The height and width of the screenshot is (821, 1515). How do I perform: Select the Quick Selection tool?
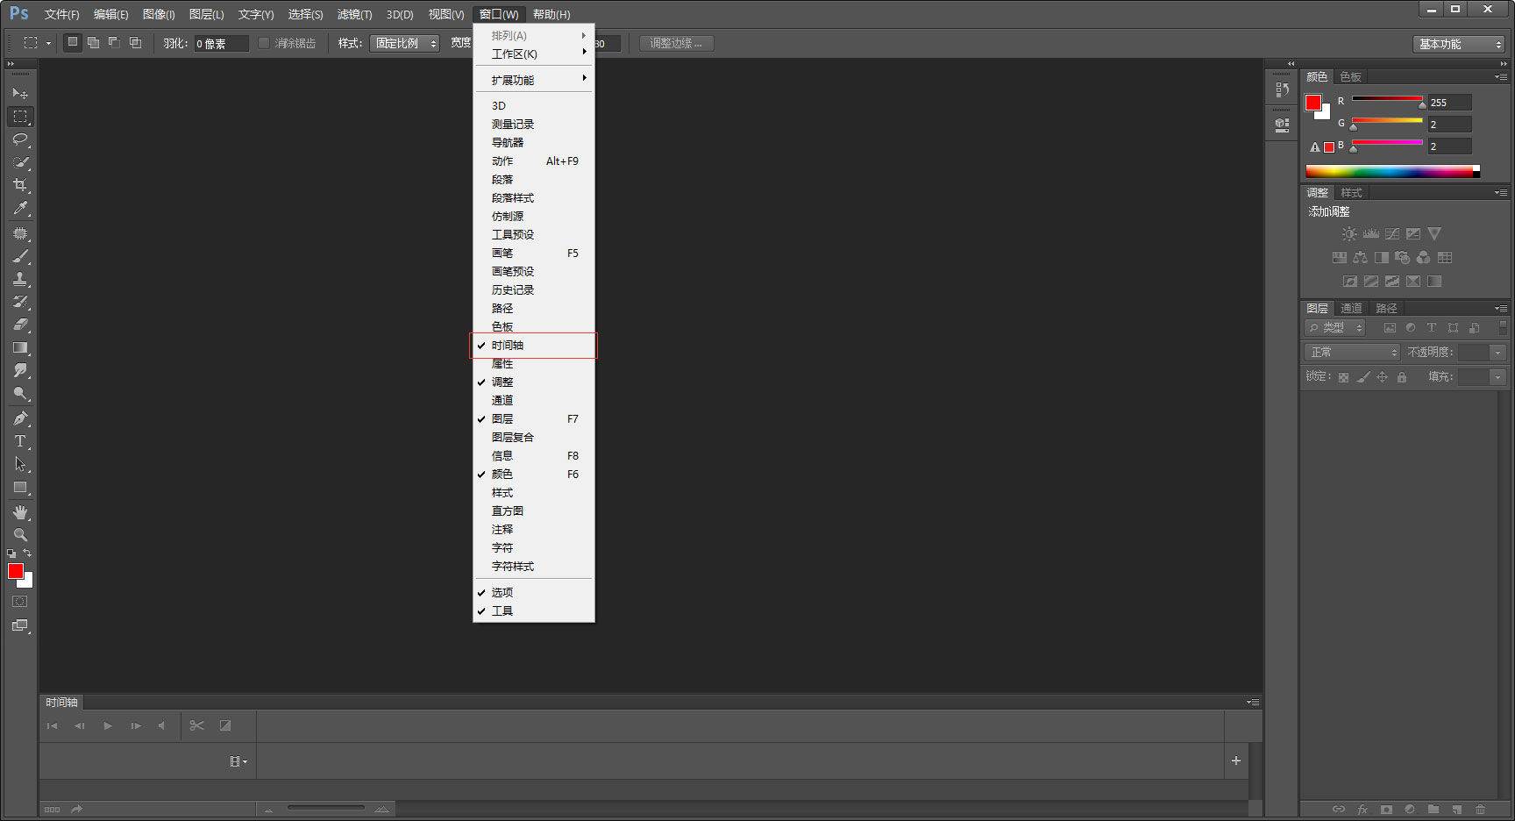point(20,162)
